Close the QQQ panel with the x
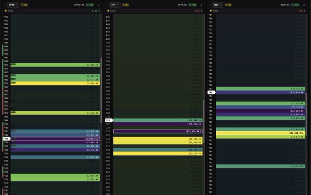311x195 pixels. click(304, 5)
